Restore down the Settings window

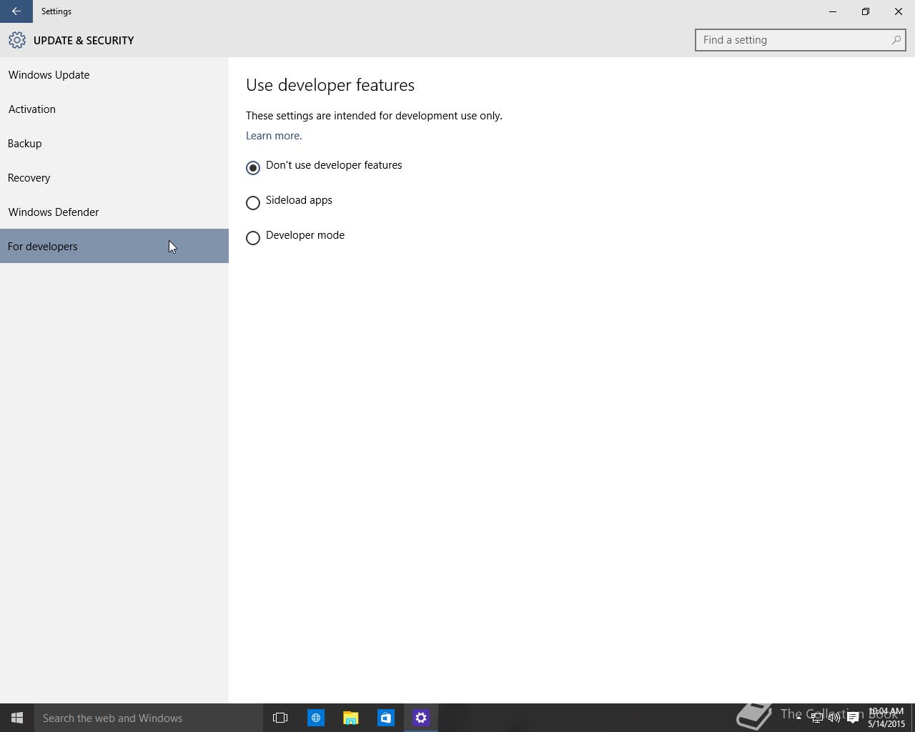866,11
